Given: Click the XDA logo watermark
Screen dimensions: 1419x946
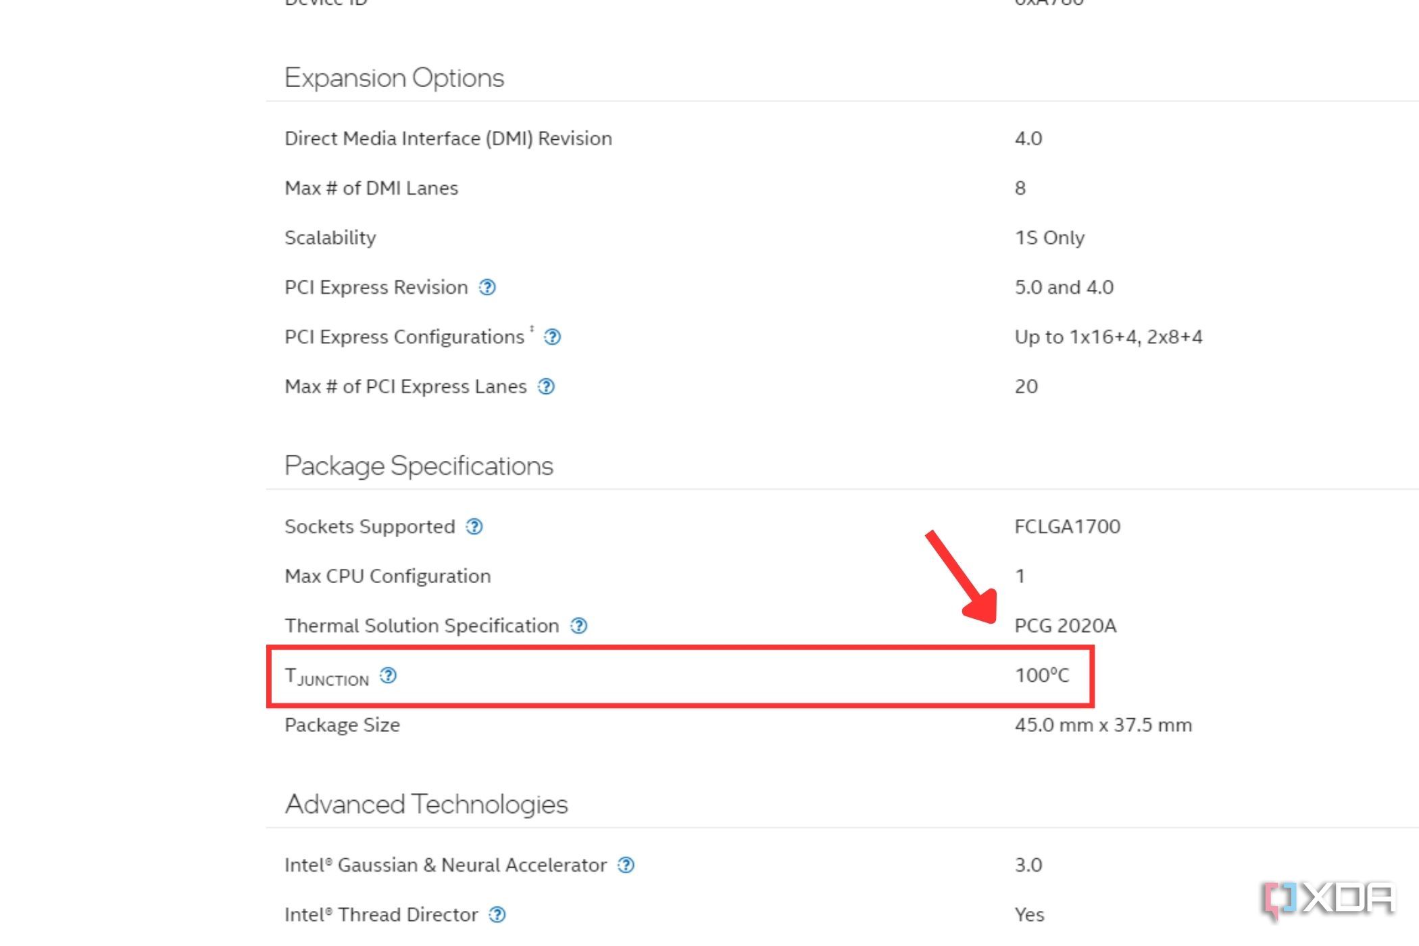Looking at the screenshot, I should coord(1328,899).
